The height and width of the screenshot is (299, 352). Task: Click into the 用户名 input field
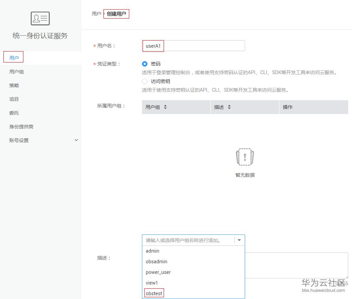coord(194,46)
